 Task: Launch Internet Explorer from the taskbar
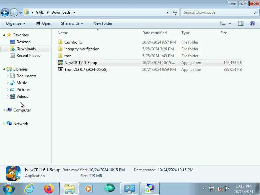click(x=29, y=188)
